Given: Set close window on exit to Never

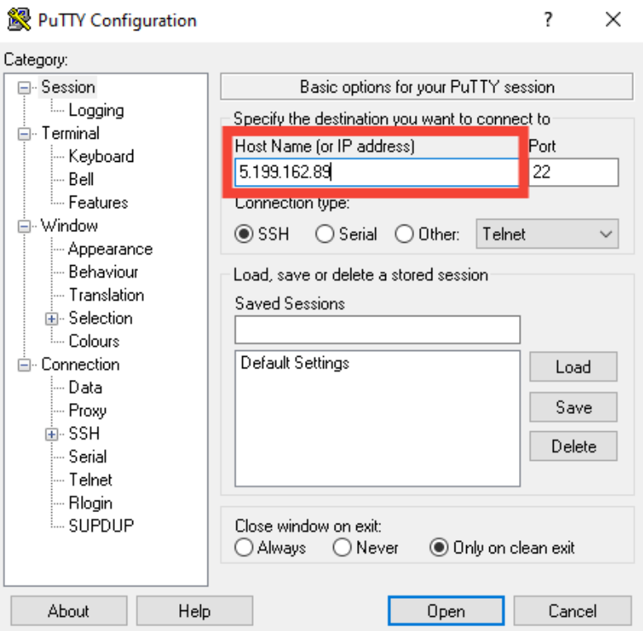Looking at the screenshot, I should click(x=342, y=548).
